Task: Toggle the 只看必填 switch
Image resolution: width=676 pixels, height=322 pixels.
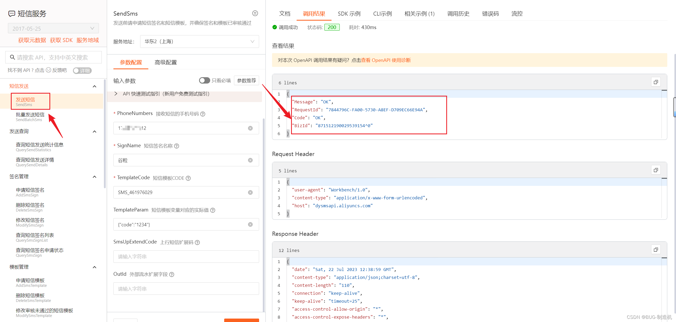Action: tap(204, 80)
